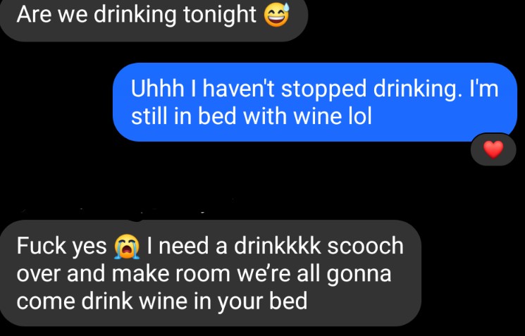This screenshot has width=525, height=336.
Task: Click the word 'tonight' in first message
Action: click(220, 15)
